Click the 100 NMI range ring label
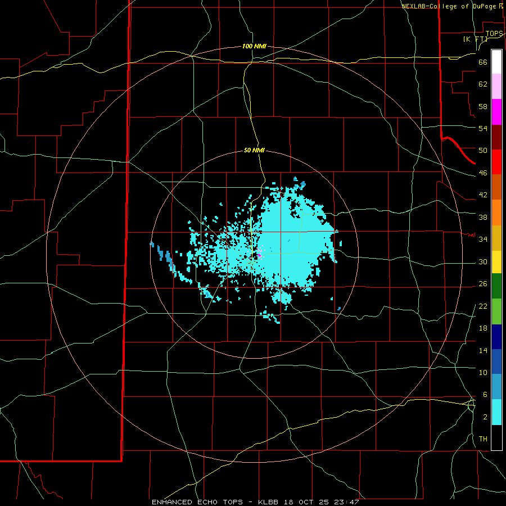Viewport: 506px width, 506px height. pyautogui.click(x=254, y=47)
